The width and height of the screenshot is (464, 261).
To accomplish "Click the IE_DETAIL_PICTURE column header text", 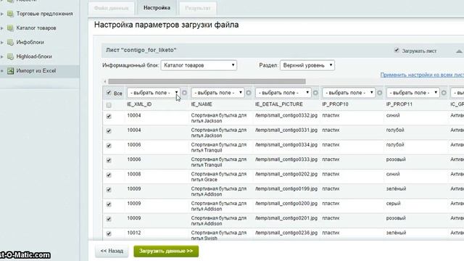I will click(x=278, y=104).
